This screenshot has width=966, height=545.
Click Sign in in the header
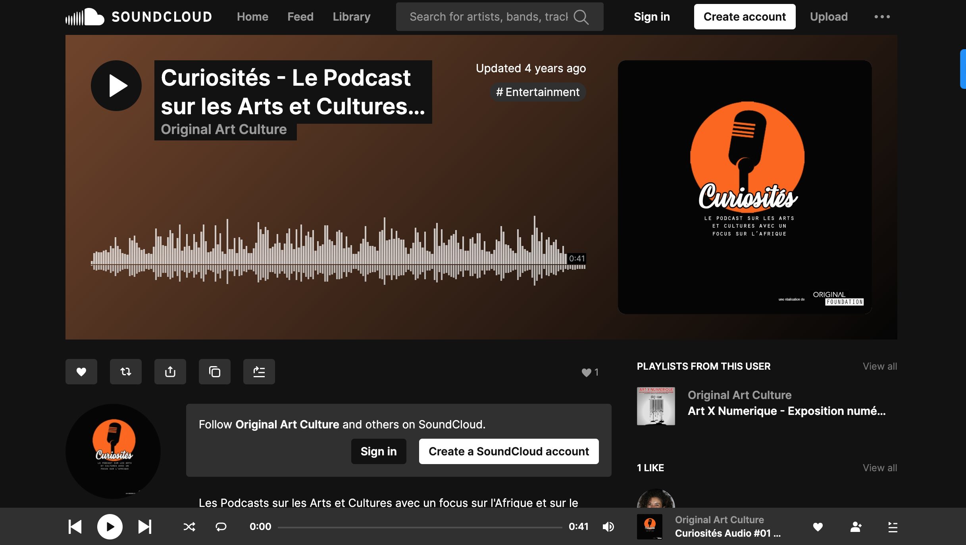point(652,17)
